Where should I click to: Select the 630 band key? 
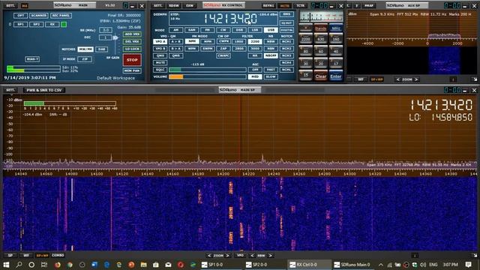320,39
